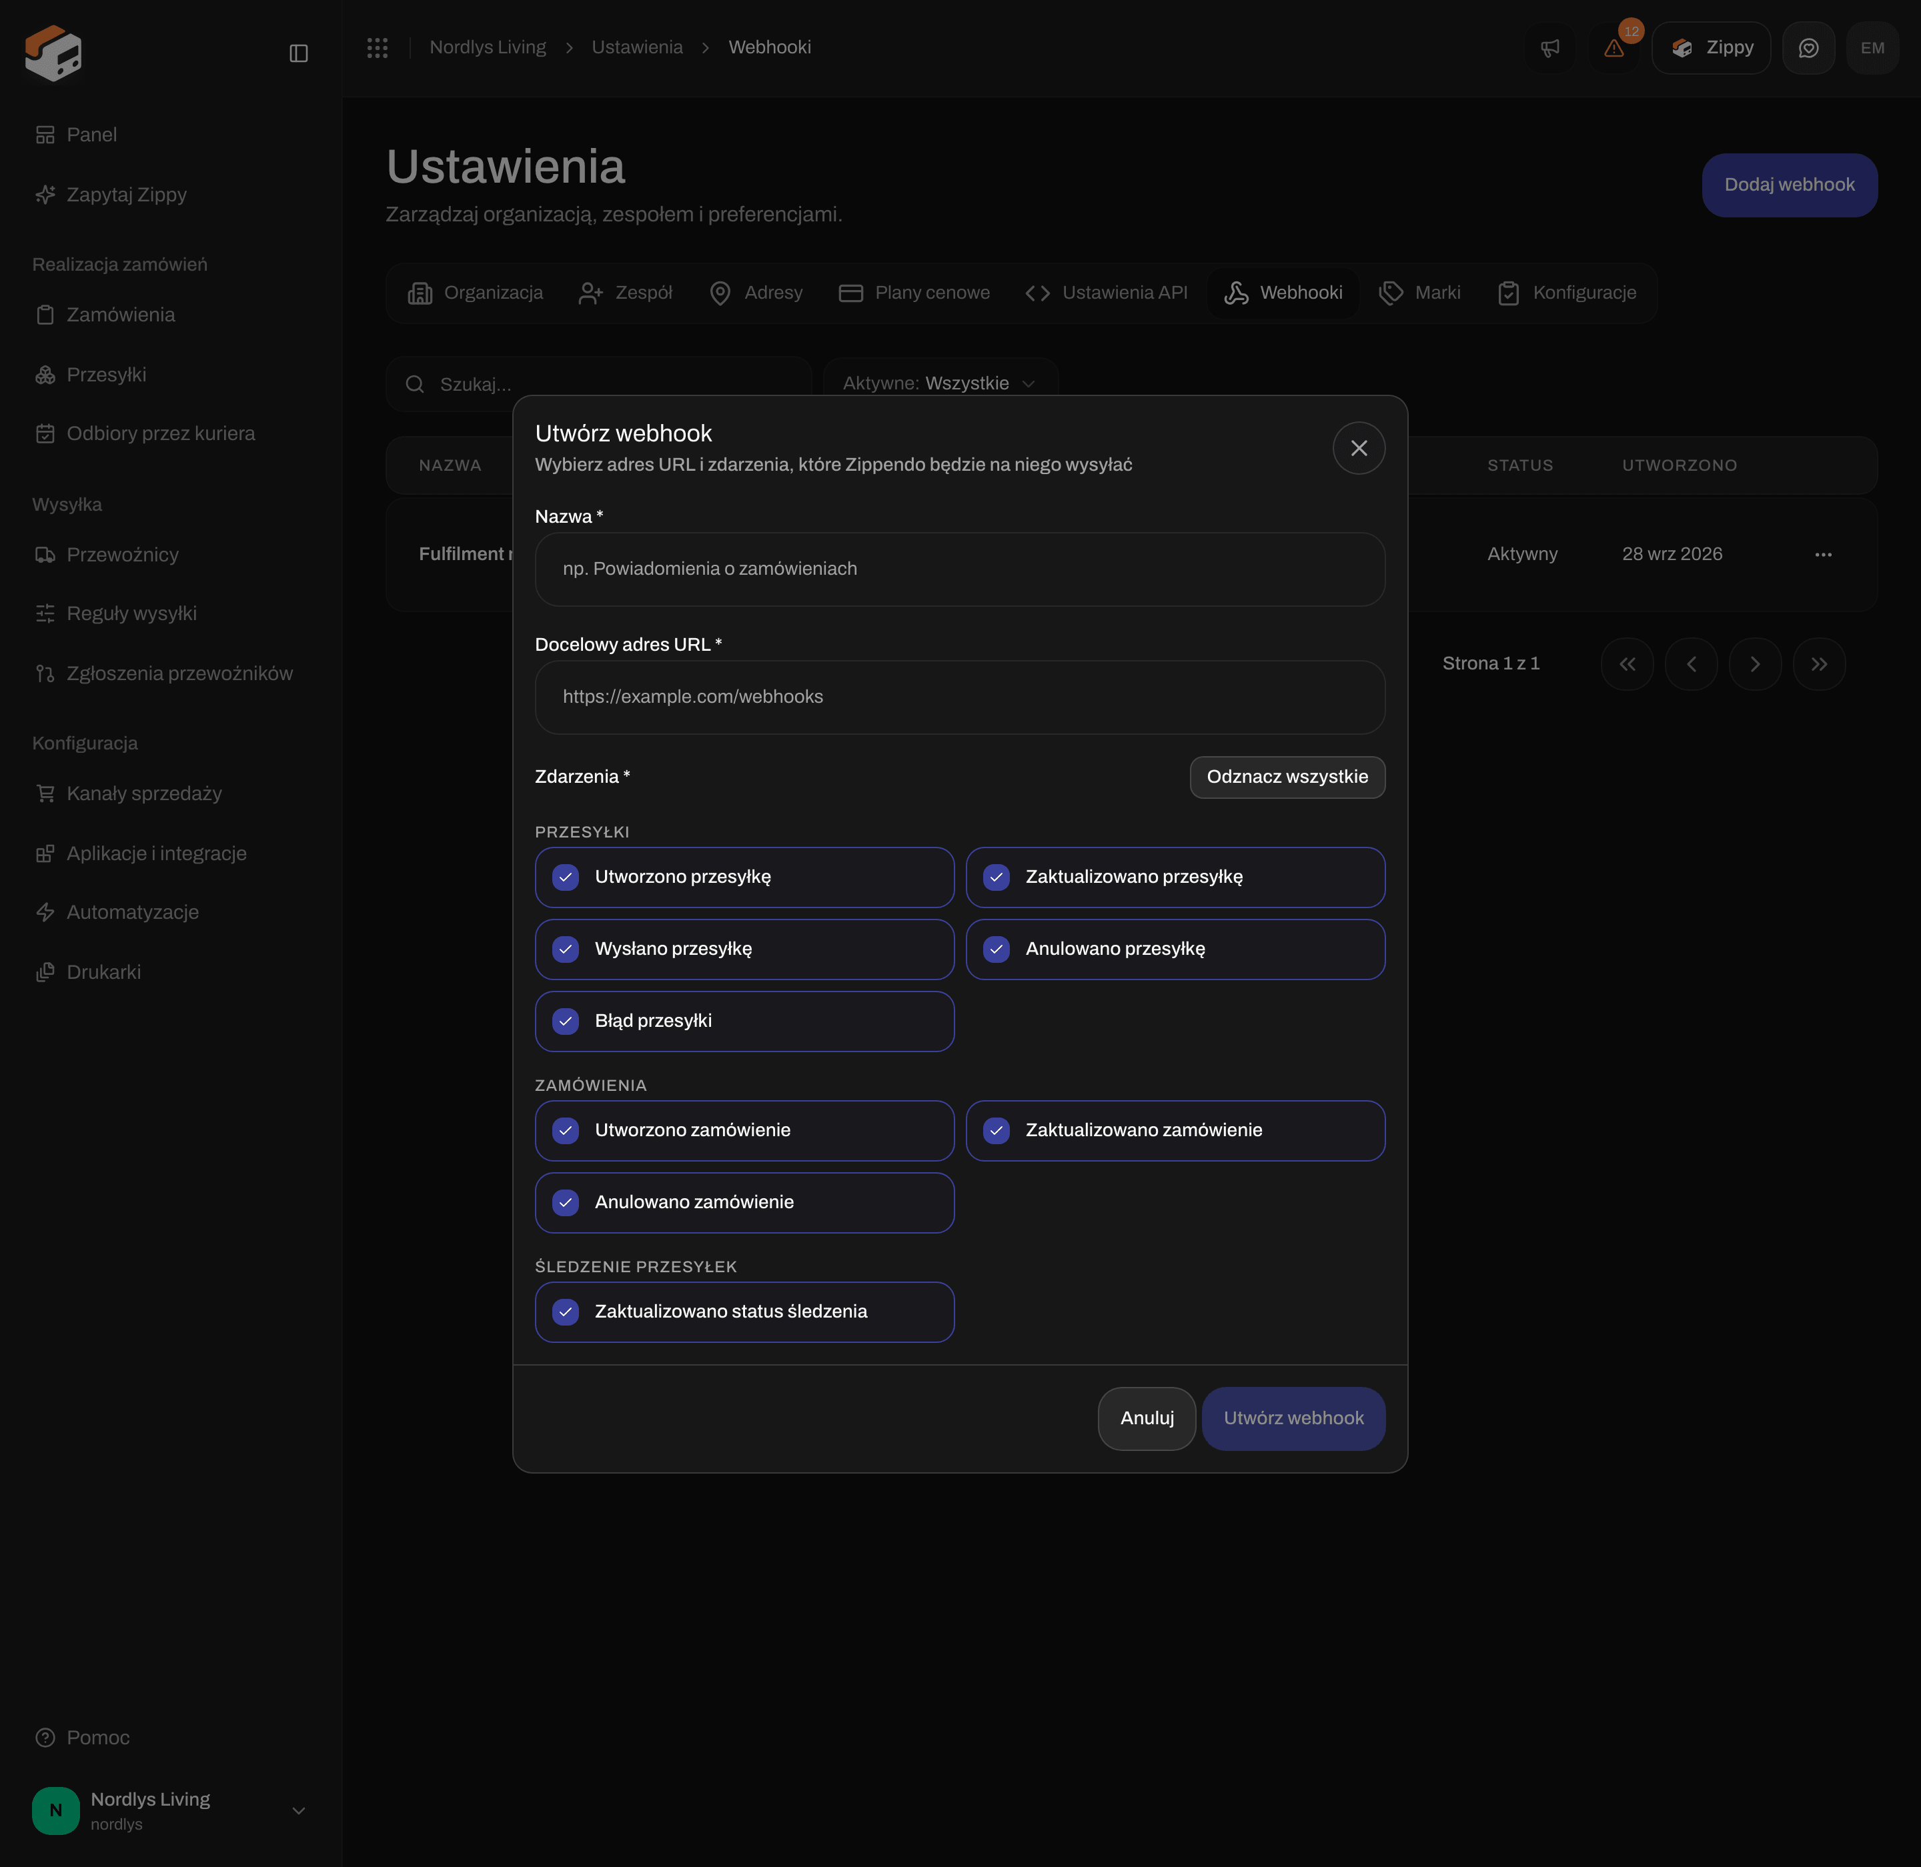Uncheck Anulowano zamówienie event
This screenshot has width=1921, height=1867.
point(744,1203)
